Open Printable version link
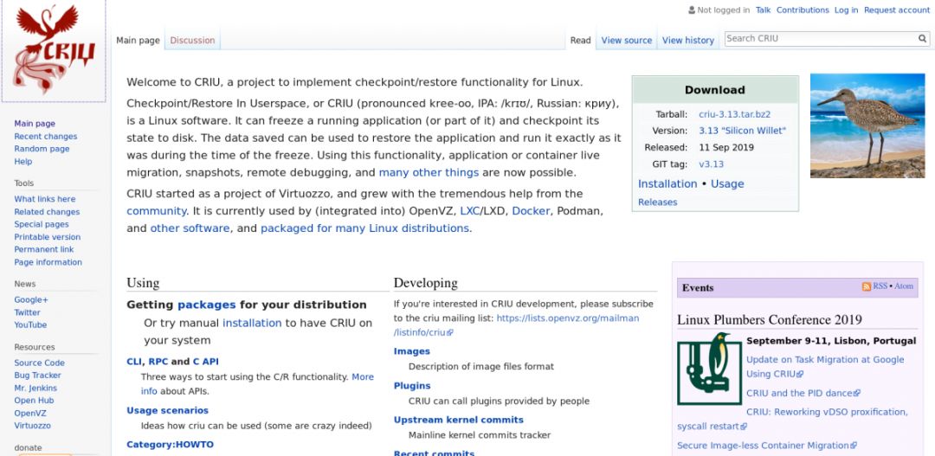Image resolution: width=935 pixels, height=456 pixels. 47,236
